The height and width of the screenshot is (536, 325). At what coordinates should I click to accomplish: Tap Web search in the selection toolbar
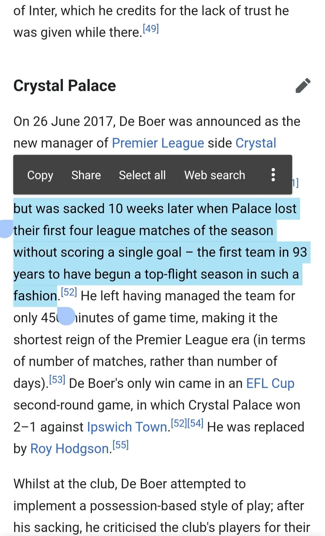pyautogui.click(x=215, y=175)
